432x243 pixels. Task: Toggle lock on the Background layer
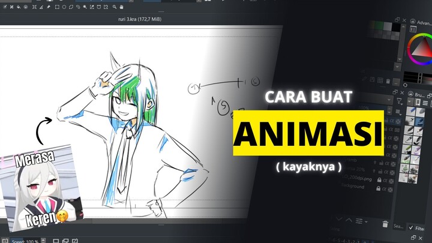(x=378, y=188)
